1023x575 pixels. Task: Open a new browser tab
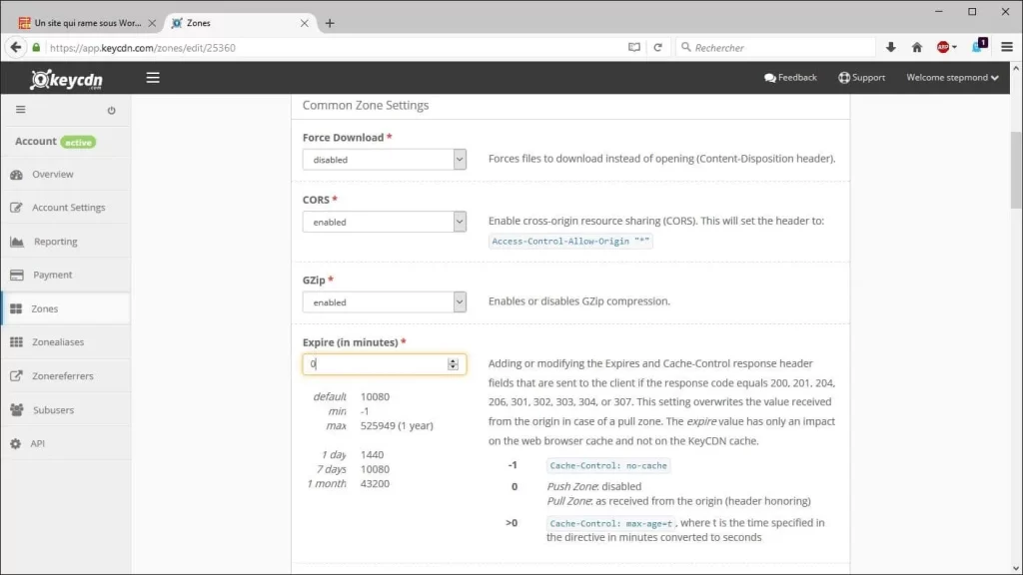click(x=330, y=23)
